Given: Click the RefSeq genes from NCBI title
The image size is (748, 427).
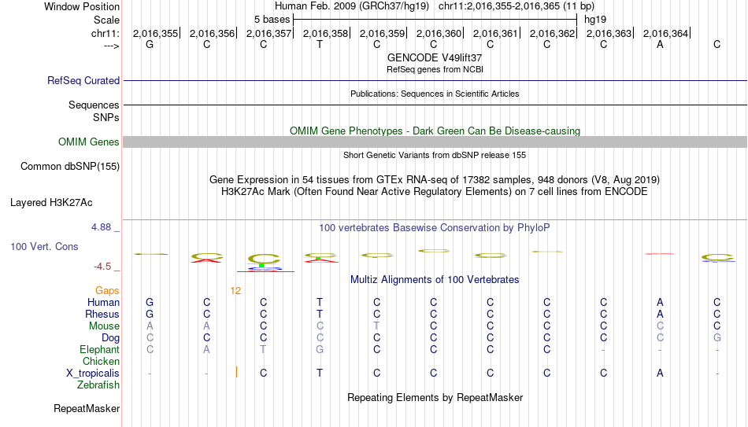Looking at the screenshot, I should tap(435, 69).
